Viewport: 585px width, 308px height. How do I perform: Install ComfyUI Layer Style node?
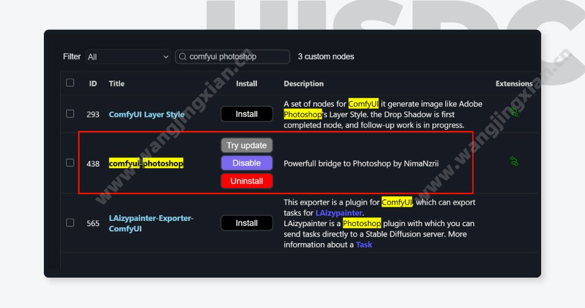247,114
